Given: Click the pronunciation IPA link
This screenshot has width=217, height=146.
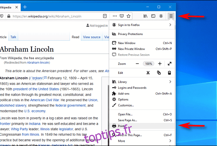Looking at the screenshot, I should (x=36, y=78).
